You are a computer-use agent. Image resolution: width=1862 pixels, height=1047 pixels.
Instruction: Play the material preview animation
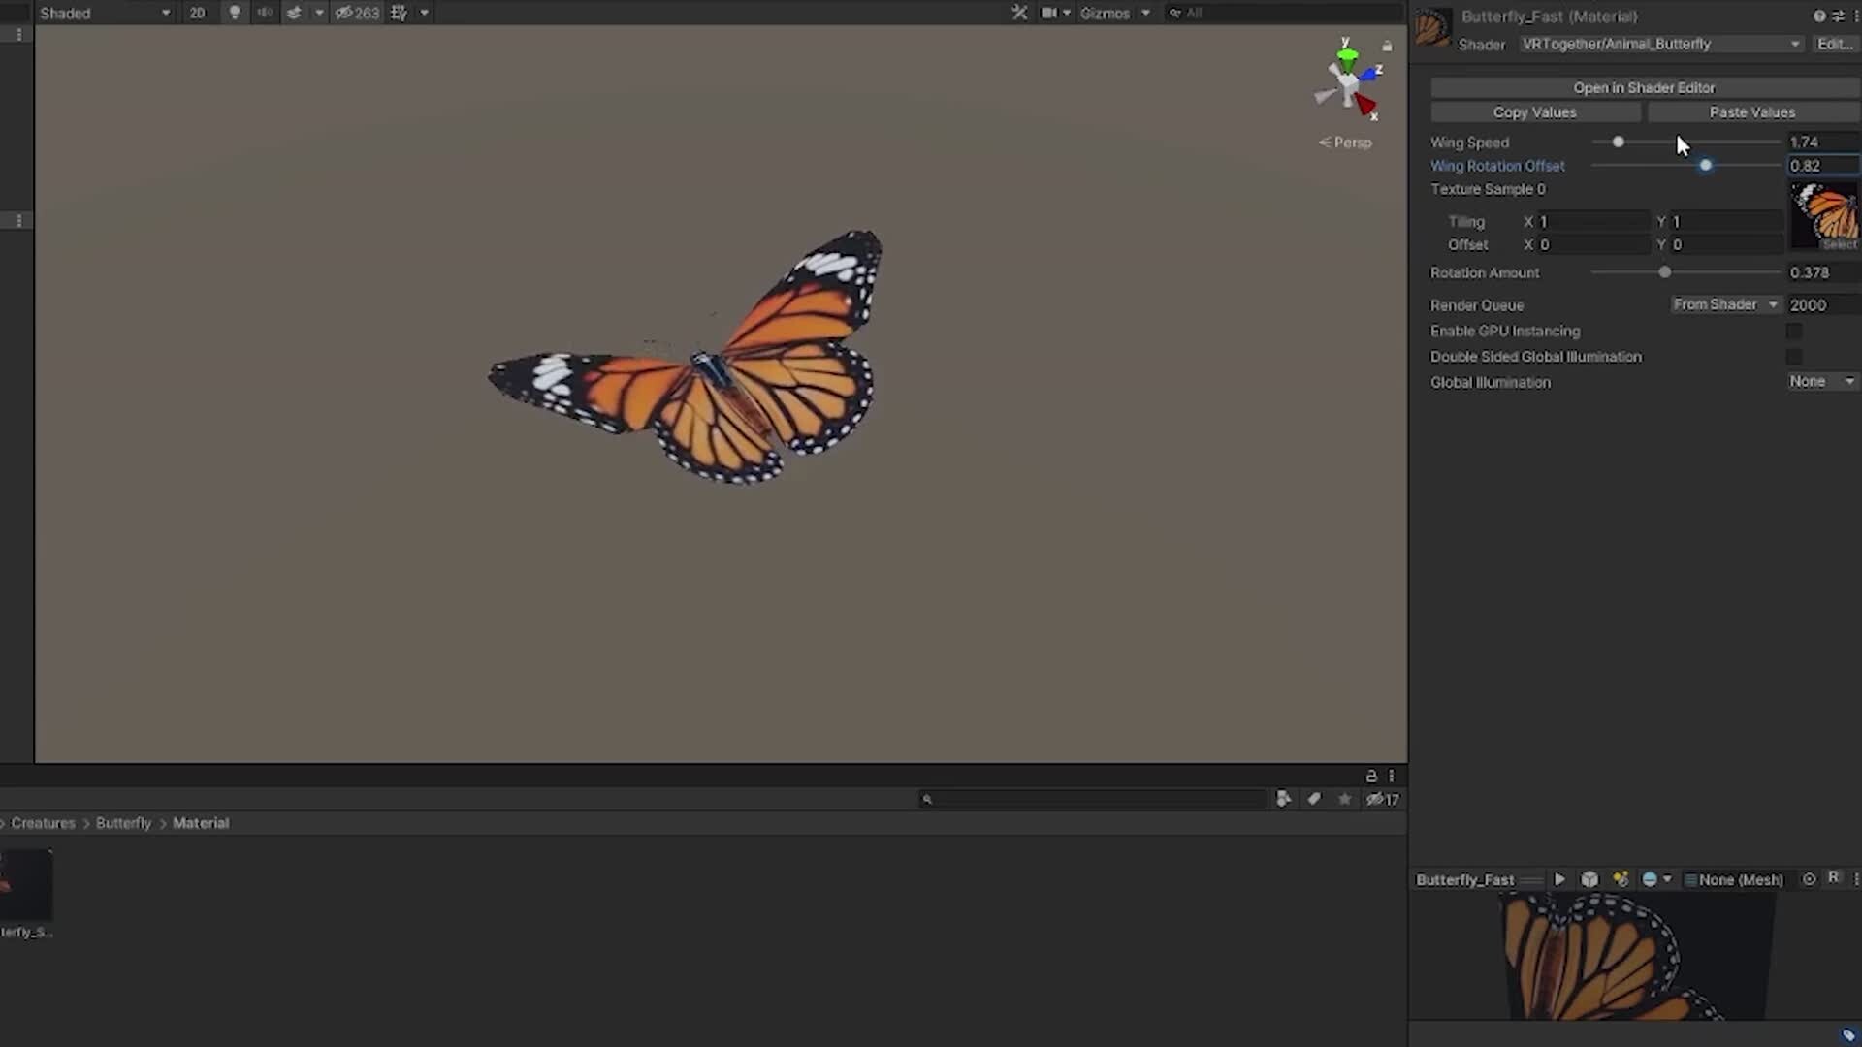[1559, 879]
